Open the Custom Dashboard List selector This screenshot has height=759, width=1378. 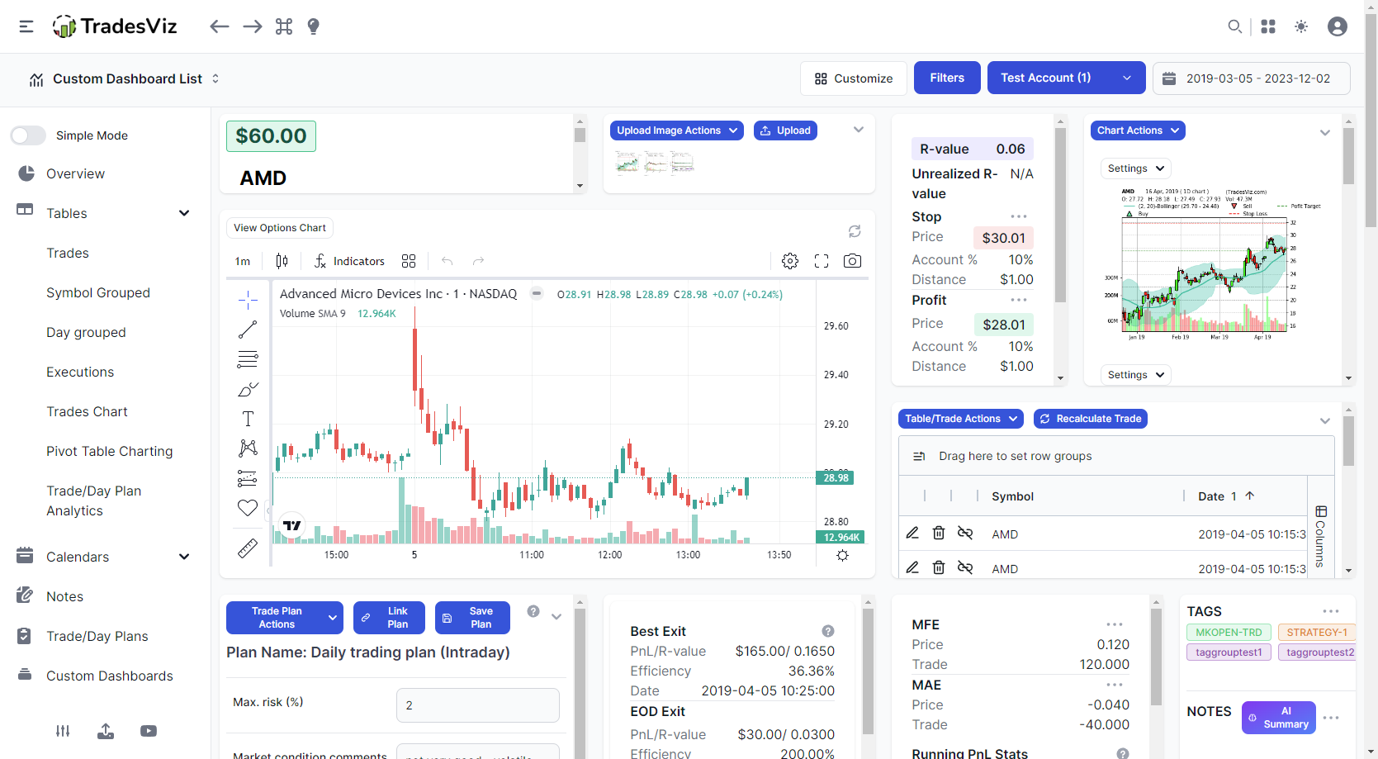pos(124,78)
